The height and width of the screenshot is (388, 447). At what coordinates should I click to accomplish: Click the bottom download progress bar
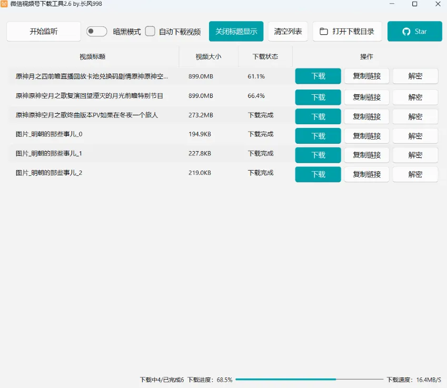tap(309, 380)
